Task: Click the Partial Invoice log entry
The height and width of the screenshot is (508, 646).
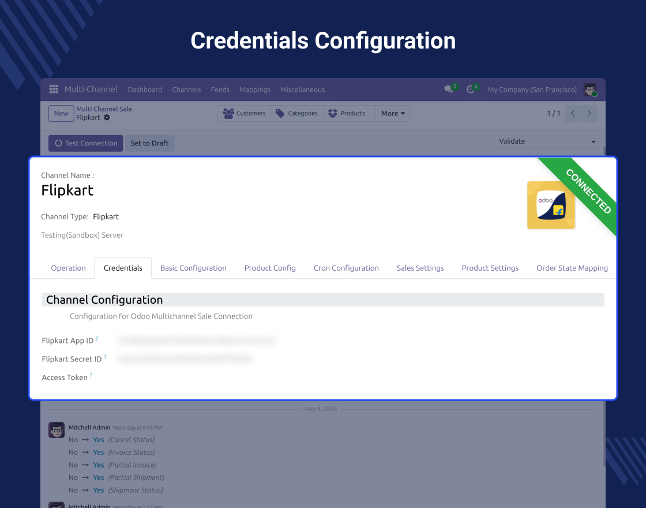Action: 112,465
